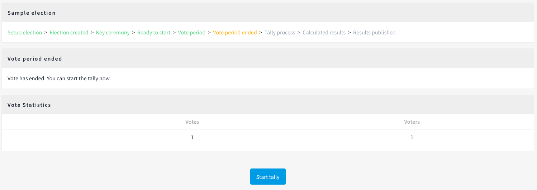Open the Calculated results step

point(324,33)
